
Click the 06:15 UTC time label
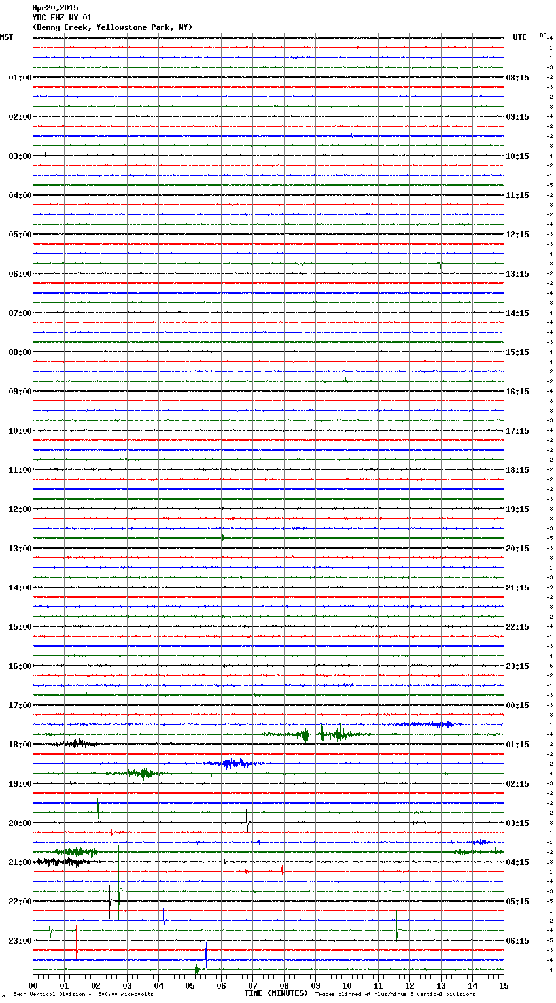[517, 941]
